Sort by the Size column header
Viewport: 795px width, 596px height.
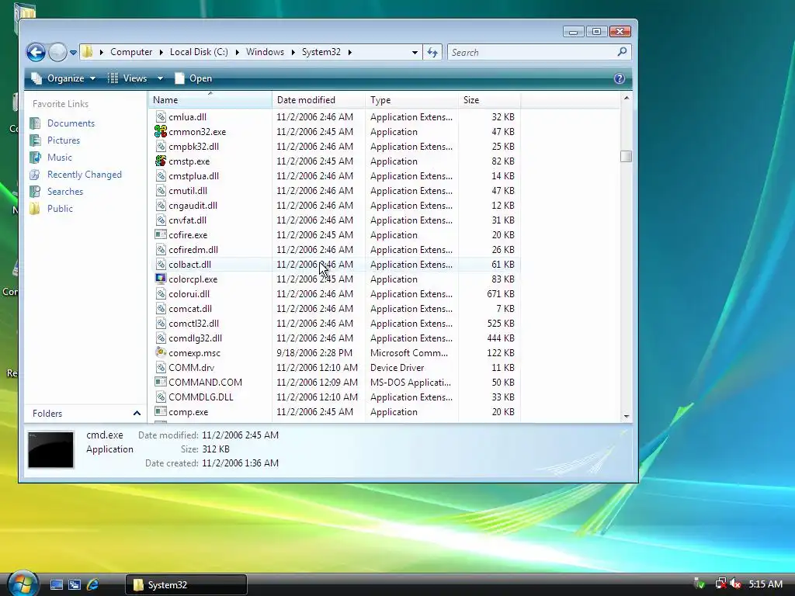tap(489, 100)
